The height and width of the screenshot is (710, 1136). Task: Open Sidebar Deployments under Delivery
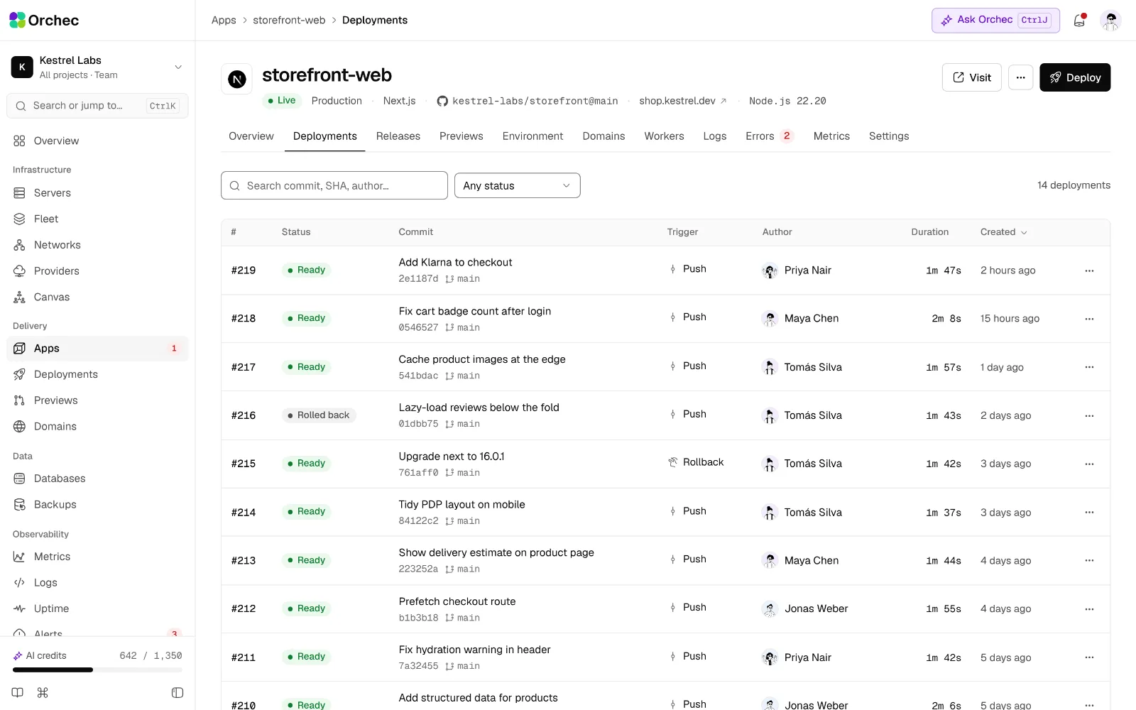tap(97, 374)
